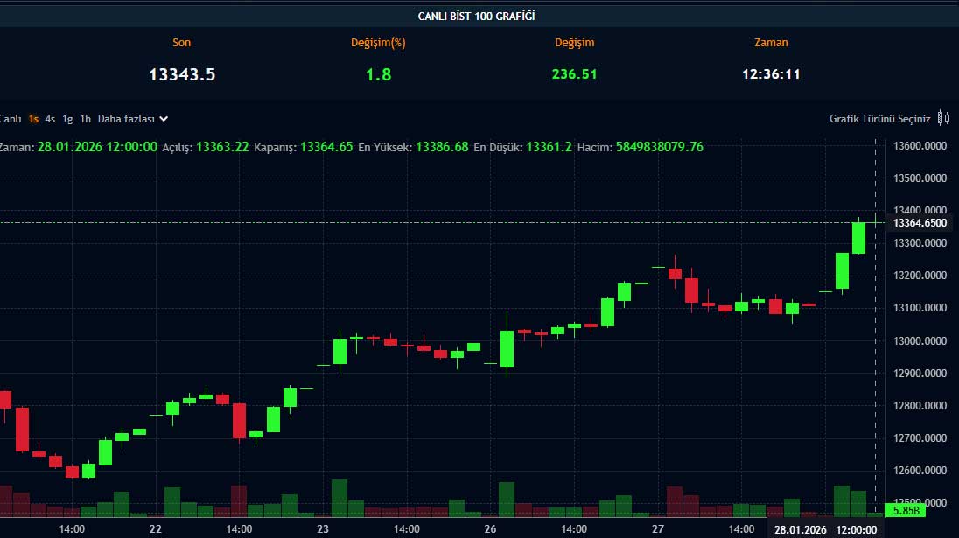Click the 'Son' value 13343.5

(x=182, y=74)
